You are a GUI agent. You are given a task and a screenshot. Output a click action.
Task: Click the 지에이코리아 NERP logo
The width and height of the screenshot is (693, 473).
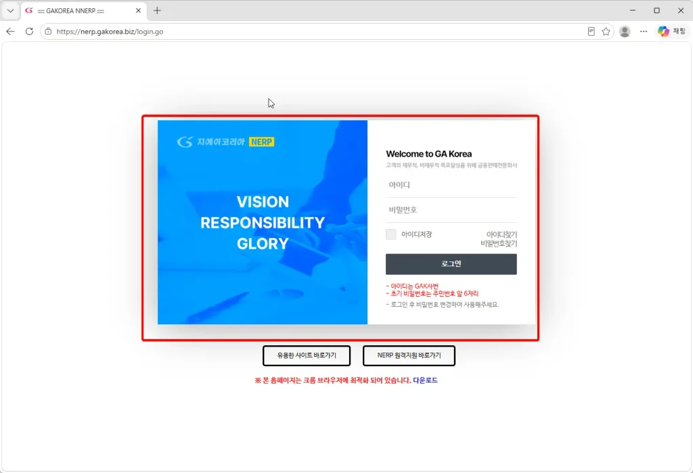225,142
